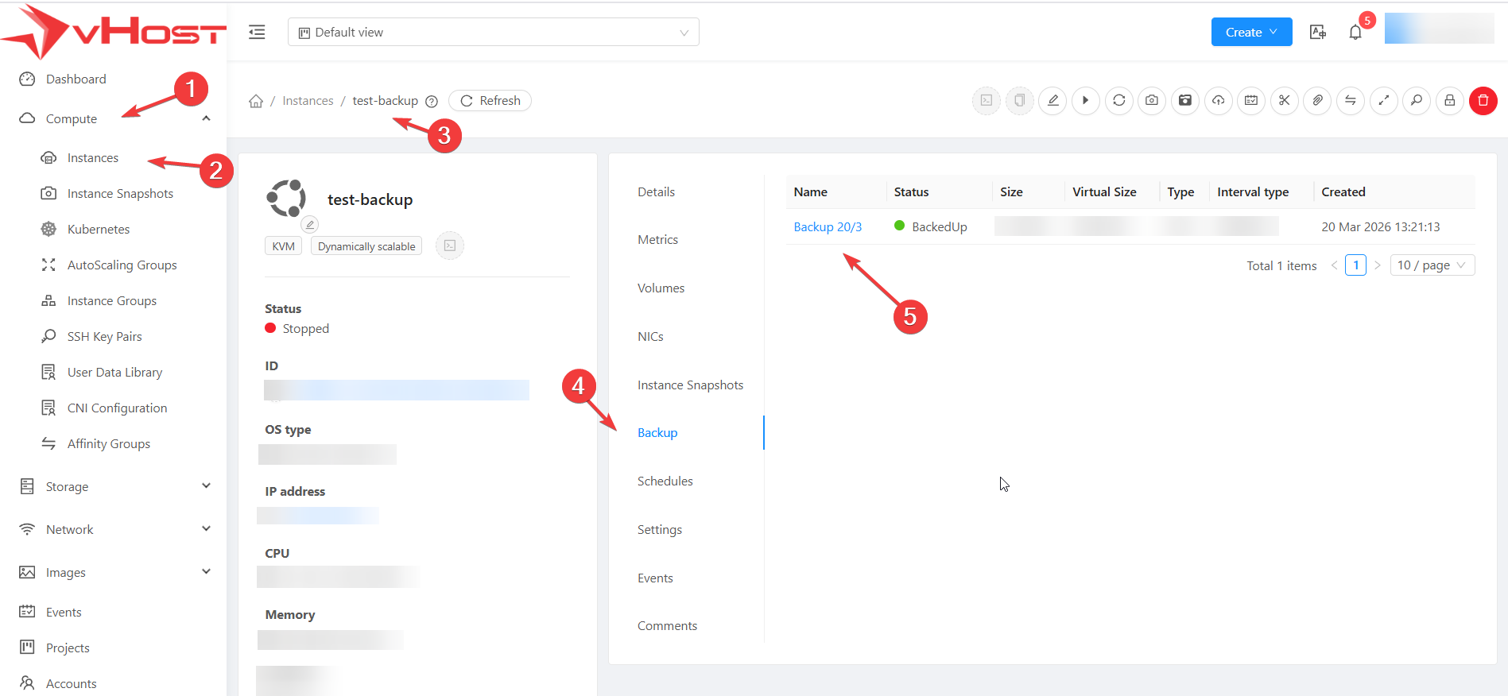The image size is (1508, 696).
Task: Open the Volumes tab
Action: point(661,288)
